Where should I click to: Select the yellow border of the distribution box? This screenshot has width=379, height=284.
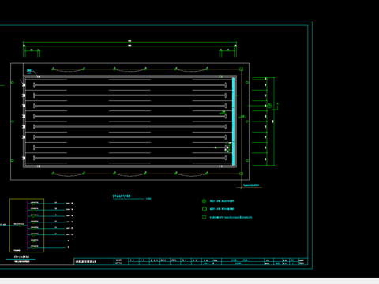point(27,226)
